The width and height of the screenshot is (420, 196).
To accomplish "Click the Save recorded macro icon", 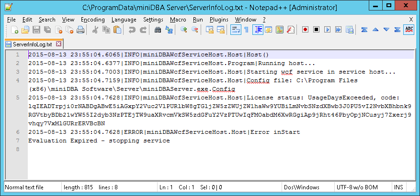I will (x=350, y=30).
